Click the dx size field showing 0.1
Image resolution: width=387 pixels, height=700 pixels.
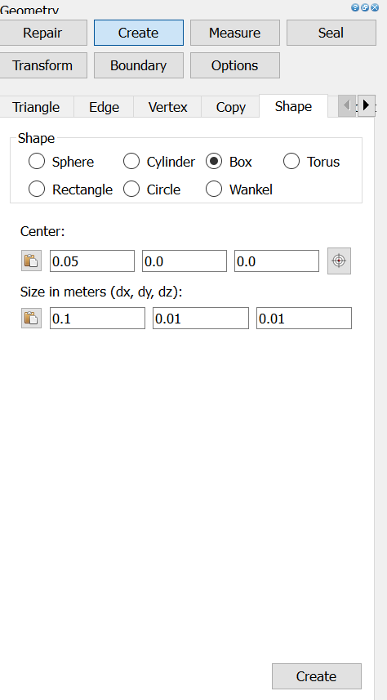point(97,319)
